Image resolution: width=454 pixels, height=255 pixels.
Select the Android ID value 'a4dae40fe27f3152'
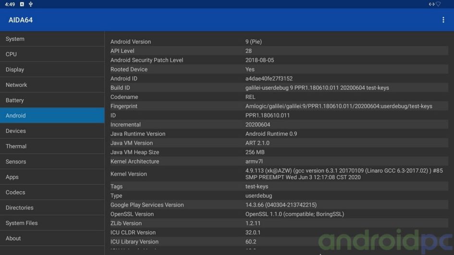[x=269, y=79]
